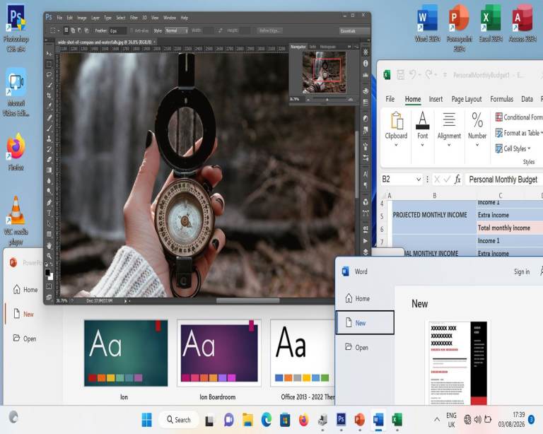The image size is (543, 434).
Task: Select the Pen tool
Action: point(49,202)
